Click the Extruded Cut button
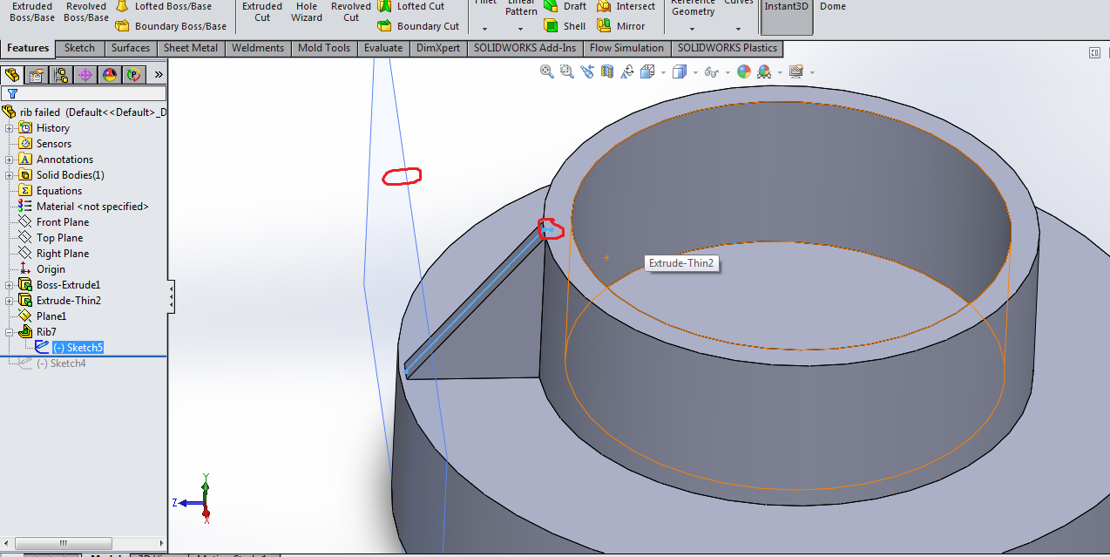Screen dimensions: 1110x557 (262, 11)
